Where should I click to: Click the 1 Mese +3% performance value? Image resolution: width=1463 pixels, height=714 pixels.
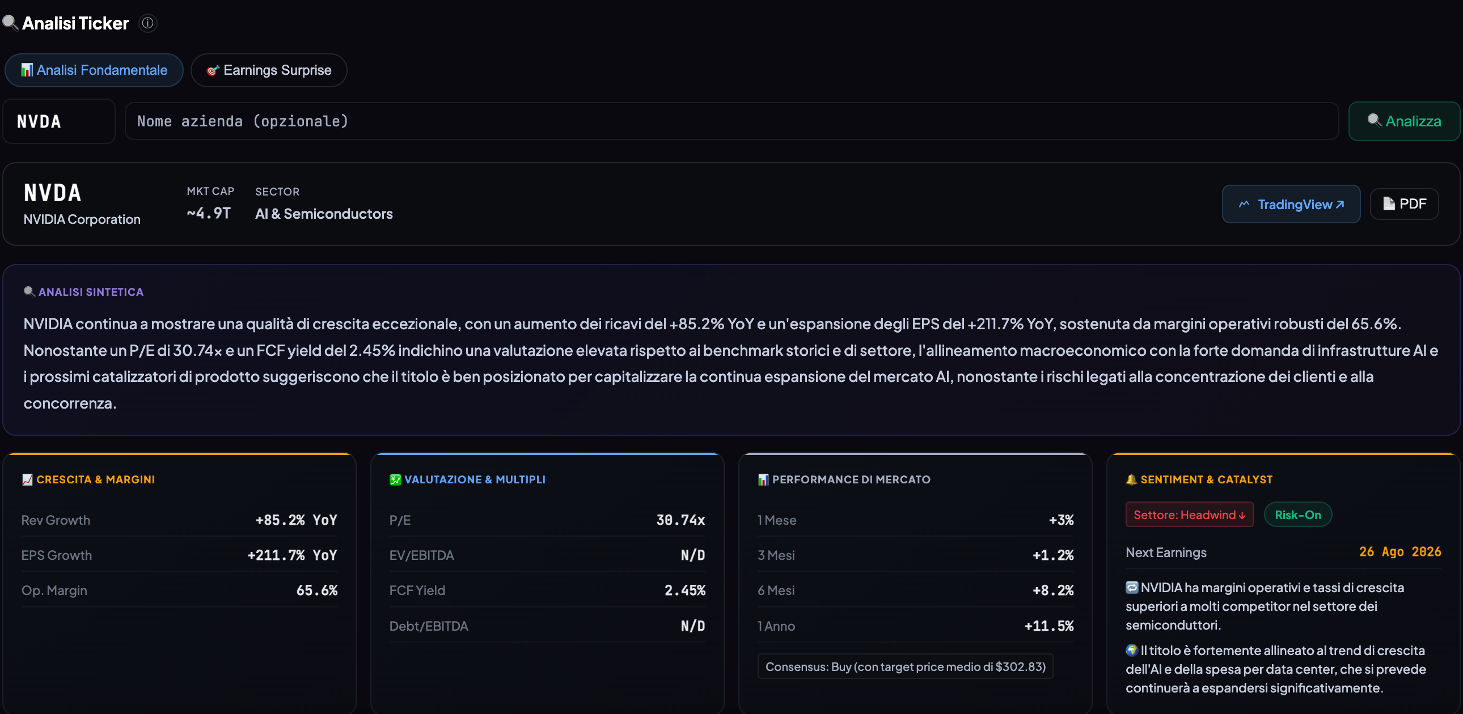1061,520
